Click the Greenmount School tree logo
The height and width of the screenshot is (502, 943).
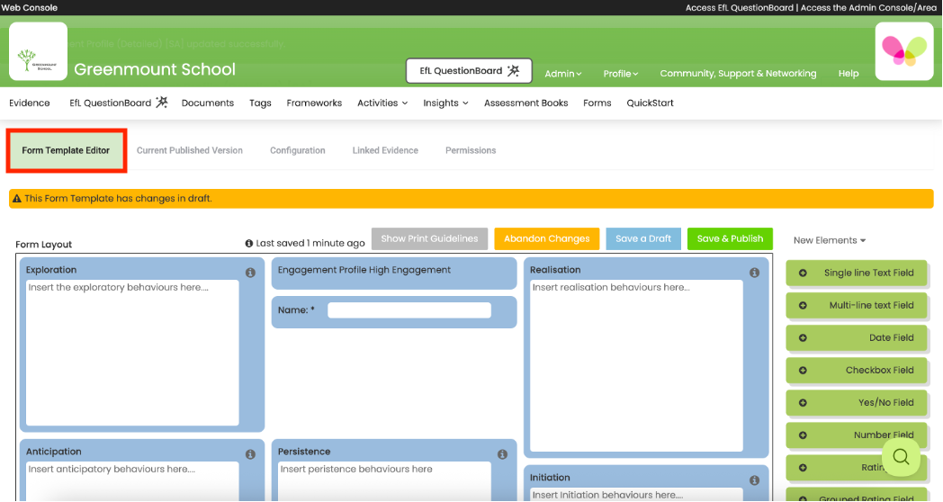tap(38, 51)
